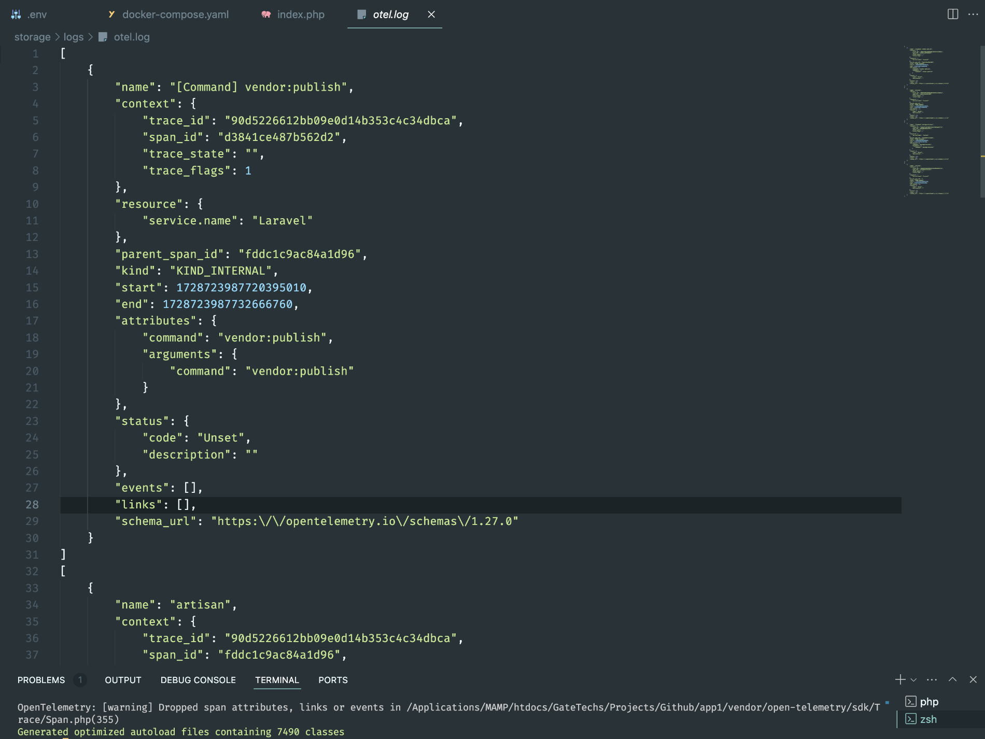
Task: Click the file icon on otel.log tab
Action: [x=362, y=15]
